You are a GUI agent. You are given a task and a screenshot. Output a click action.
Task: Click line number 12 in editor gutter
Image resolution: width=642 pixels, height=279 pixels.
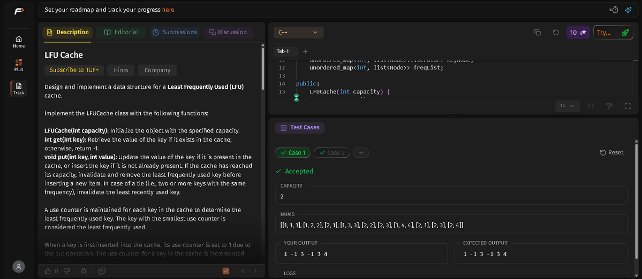coord(282,68)
